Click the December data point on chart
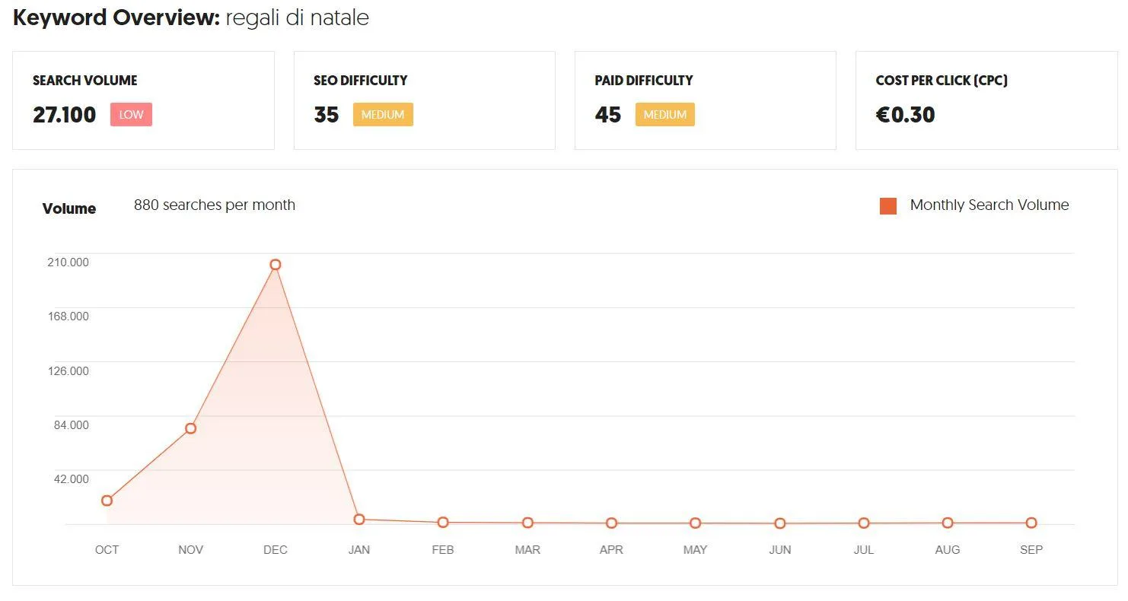The height and width of the screenshot is (601, 1128). (x=276, y=265)
